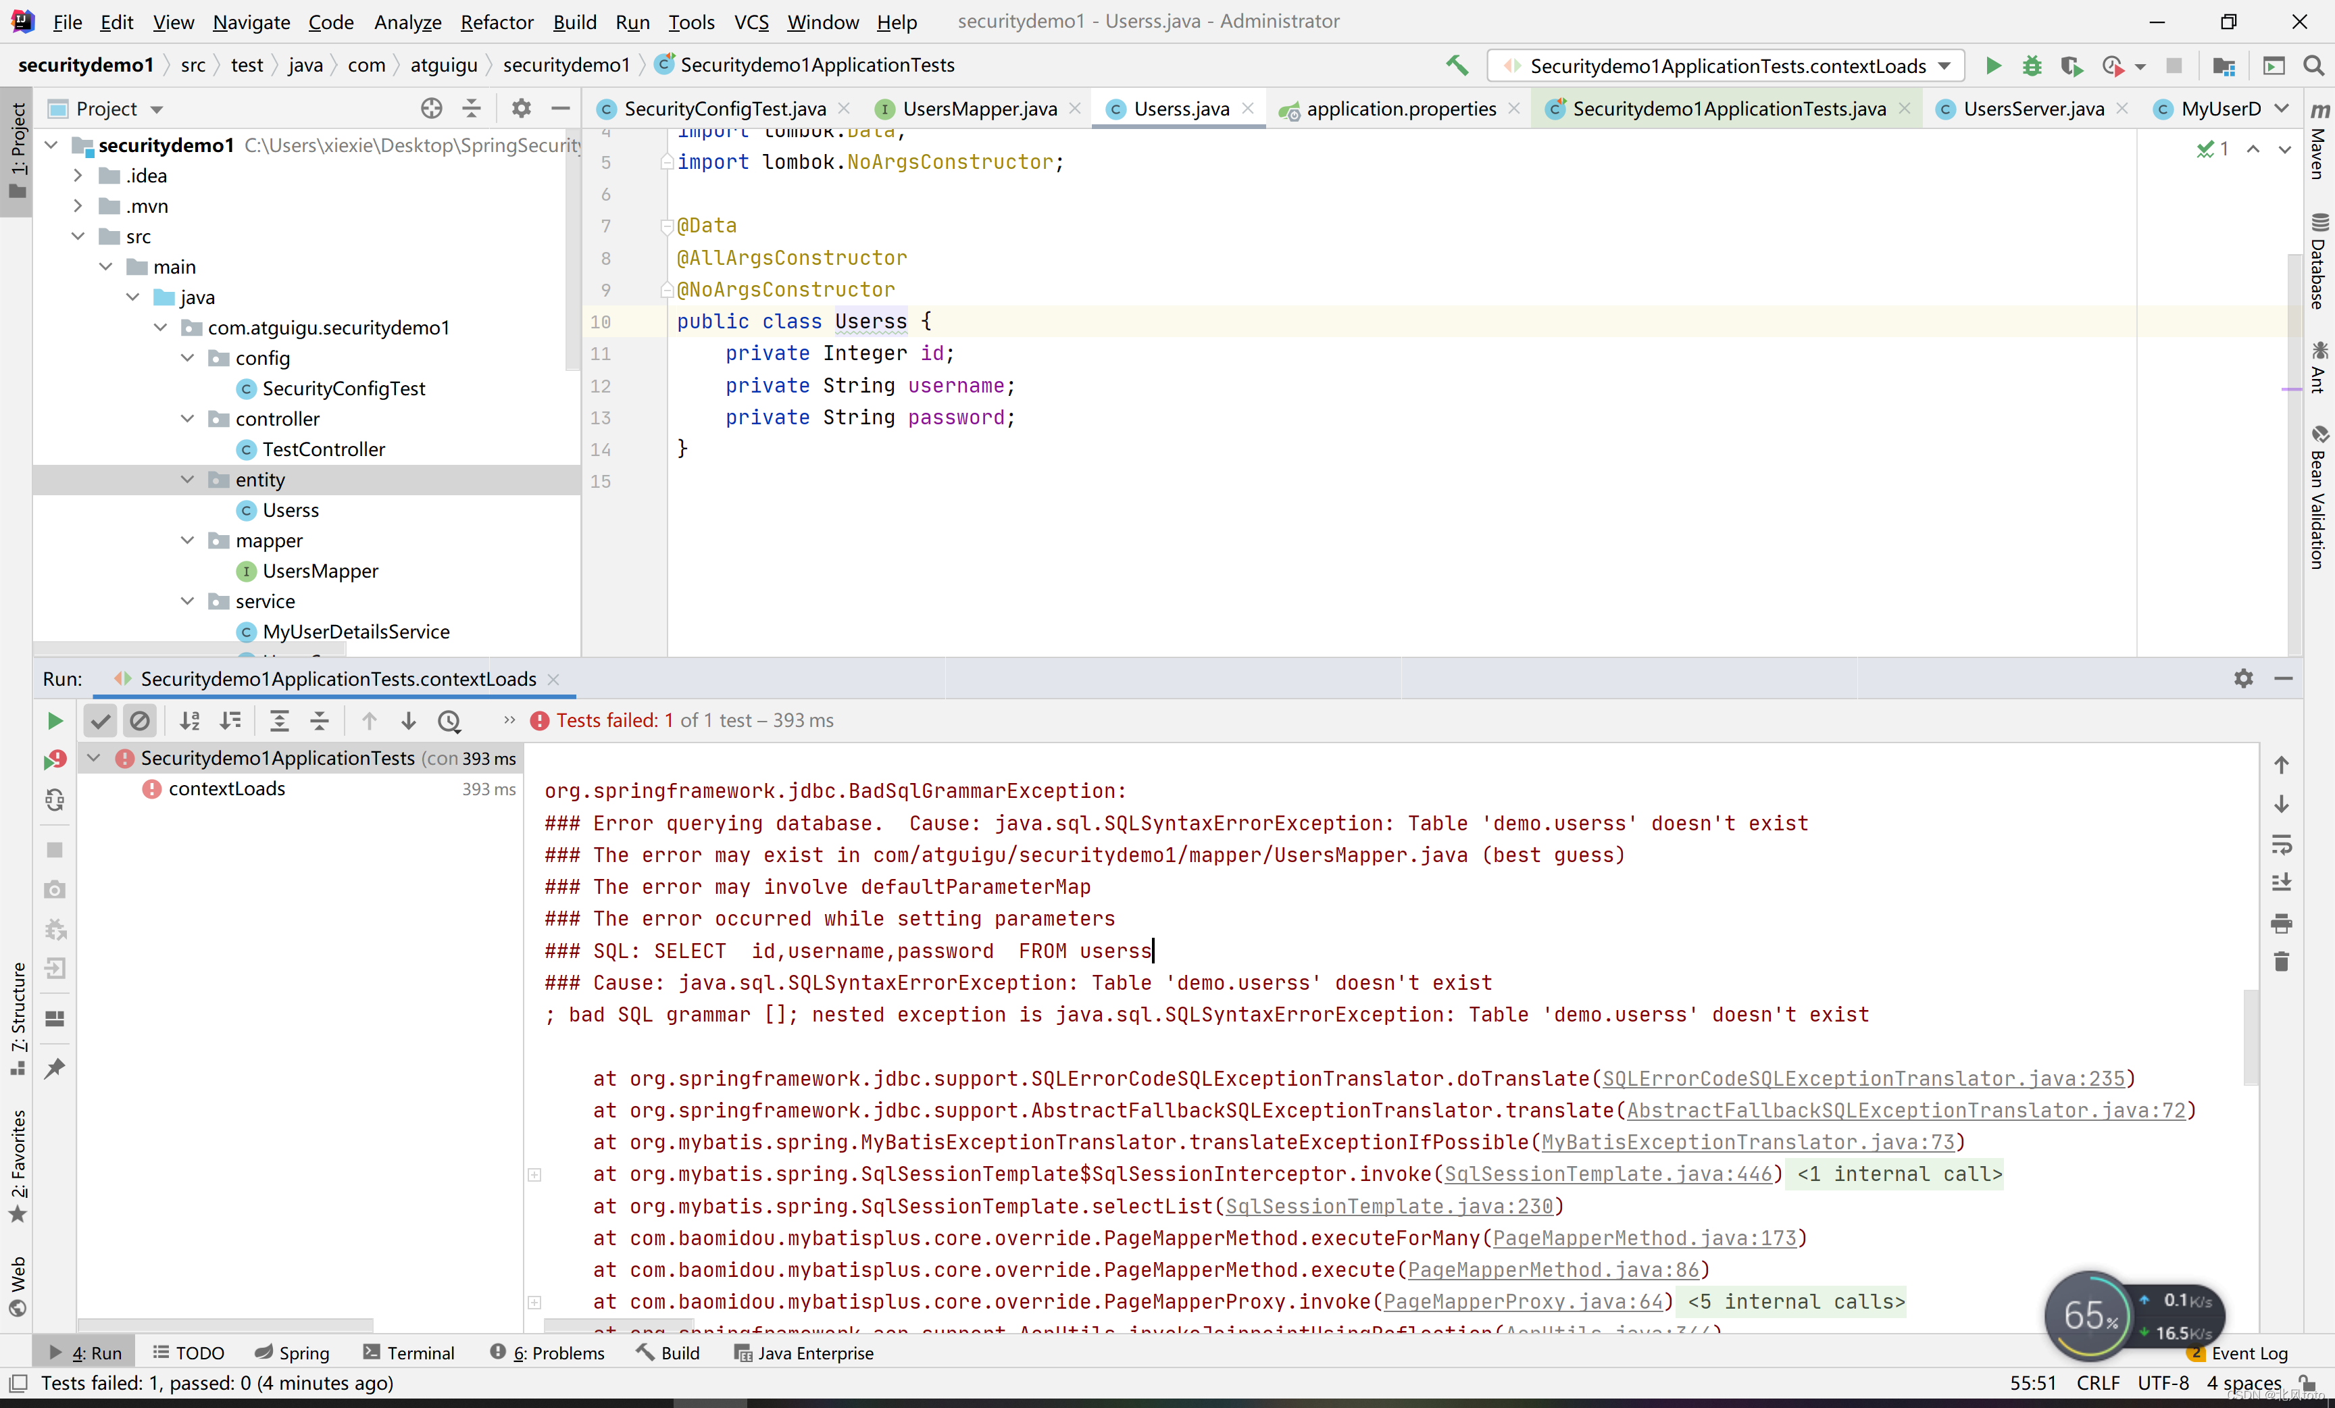
Task: Click the Select Opened File target icon
Action: pos(431,109)
